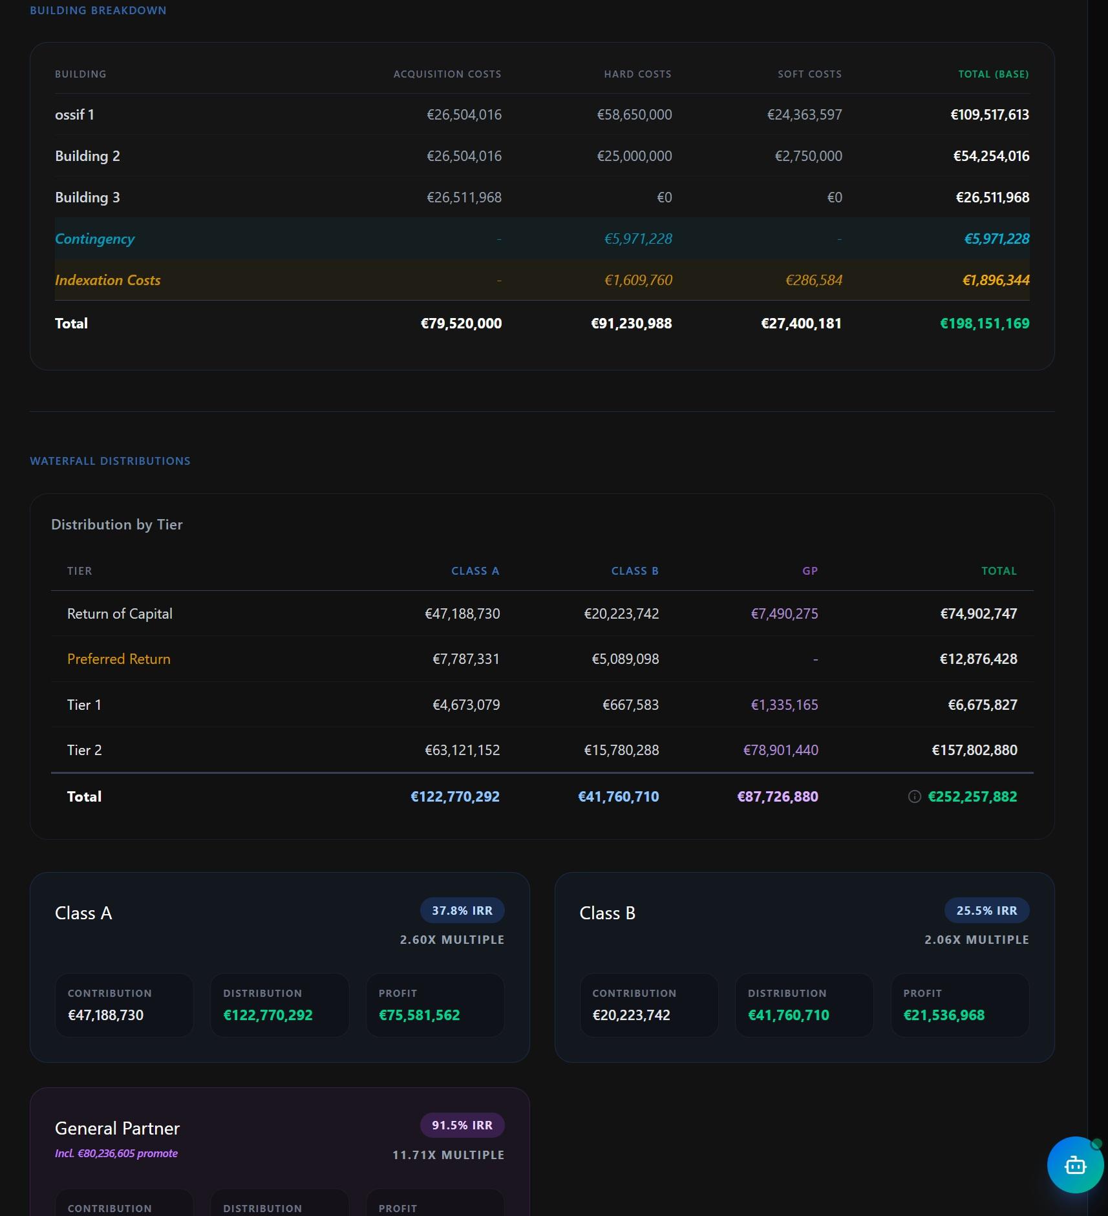Click the 91.5% IRR badge on General Partner
Screen dimensions: 1108x1216
point(462,1125)
